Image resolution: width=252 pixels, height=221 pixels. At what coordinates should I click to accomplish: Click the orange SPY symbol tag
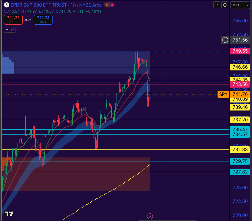coord(223,94)
